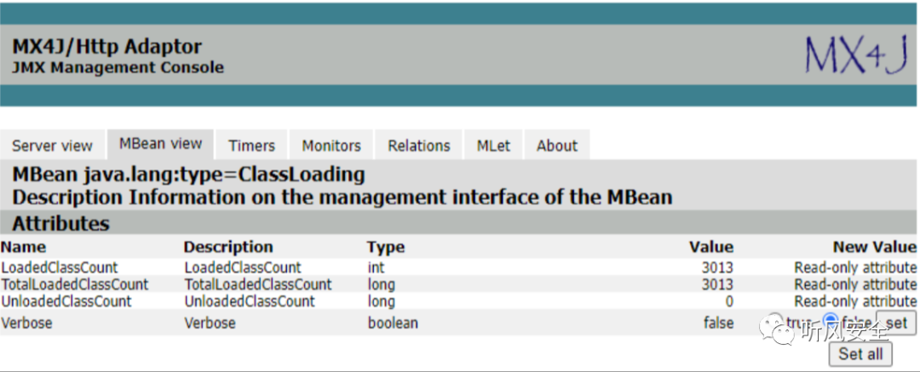This screenshot has height=372, width=920.
Task: Click the UnloadedClassCount long type cell
Action: [x=382, y=301]
